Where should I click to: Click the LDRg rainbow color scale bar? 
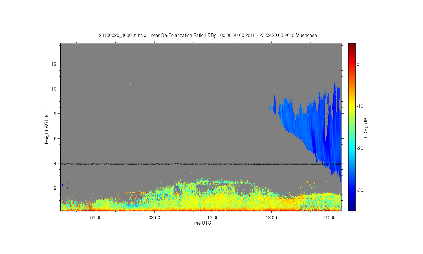(352, 127)
